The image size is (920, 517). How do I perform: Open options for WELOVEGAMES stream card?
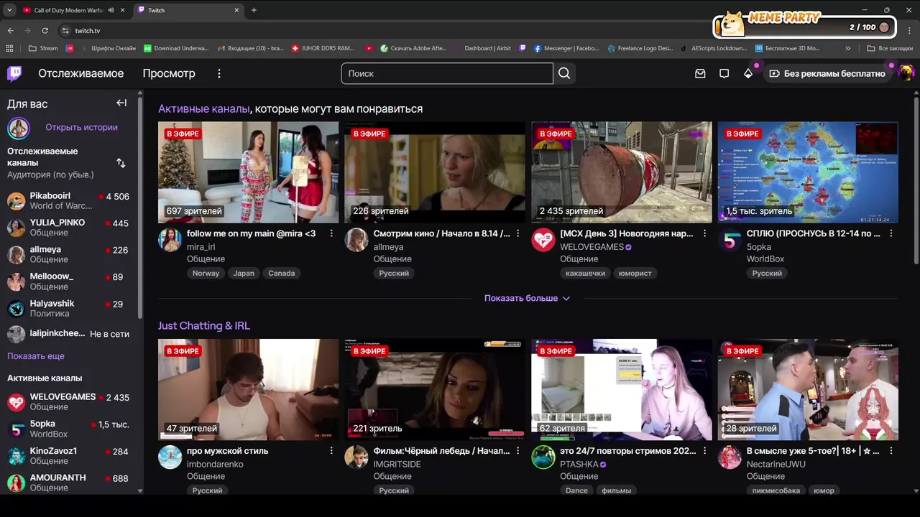coord(704,233)
